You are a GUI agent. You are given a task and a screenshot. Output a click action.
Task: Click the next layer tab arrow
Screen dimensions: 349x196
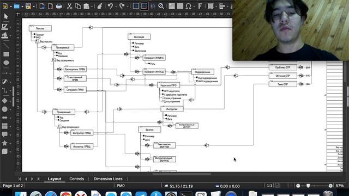coord(32,179)
